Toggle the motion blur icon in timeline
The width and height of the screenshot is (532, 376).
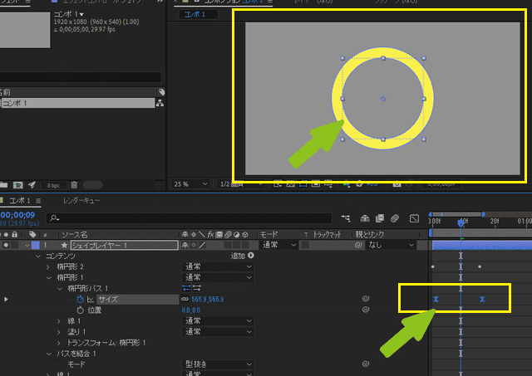[395, 218]
